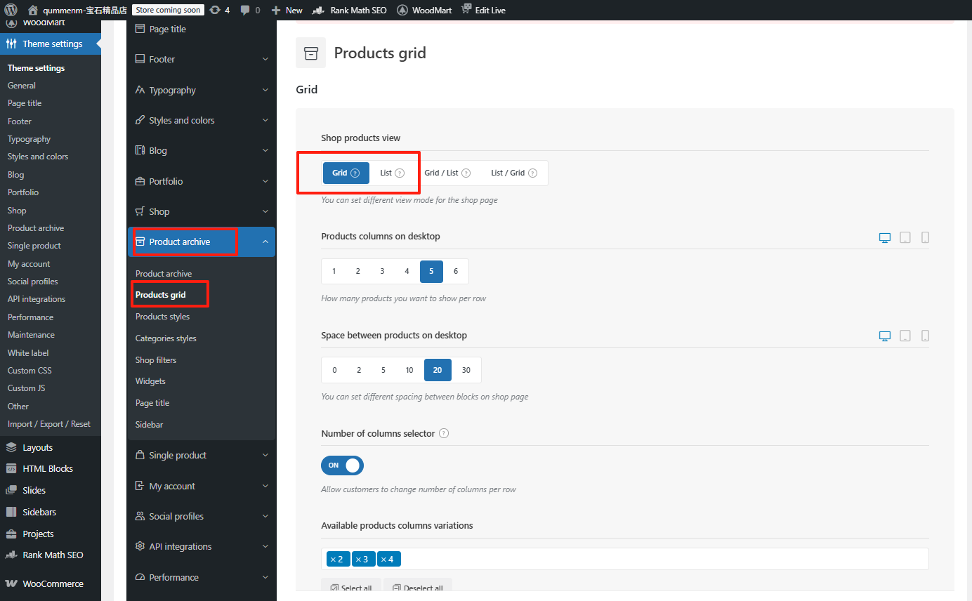Select mobile device icon for products columns
Screen dimensions: 972x601
925,238
